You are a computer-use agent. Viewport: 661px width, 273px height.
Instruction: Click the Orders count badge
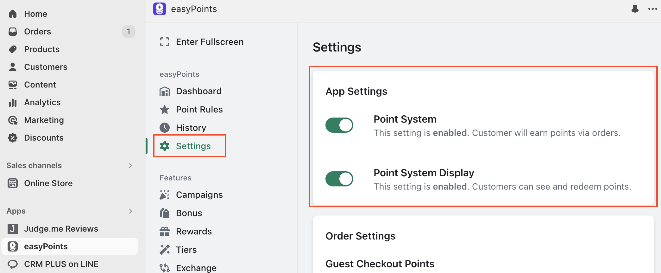click(x=128, y=32)
